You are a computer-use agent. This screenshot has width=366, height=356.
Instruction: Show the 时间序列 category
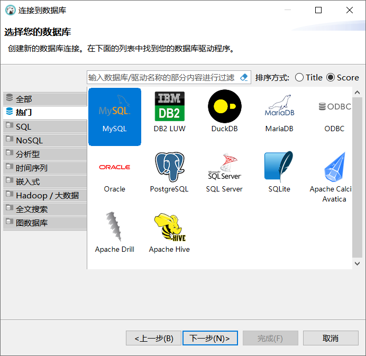click(x=45, y=168)
